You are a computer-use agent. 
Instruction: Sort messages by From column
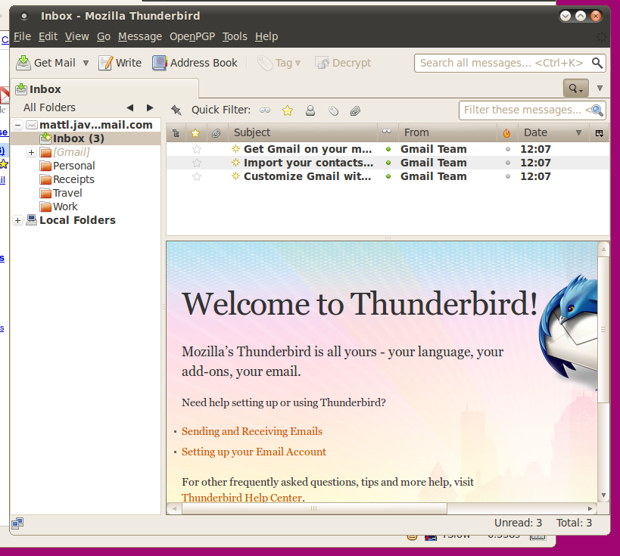coord(447,133)
